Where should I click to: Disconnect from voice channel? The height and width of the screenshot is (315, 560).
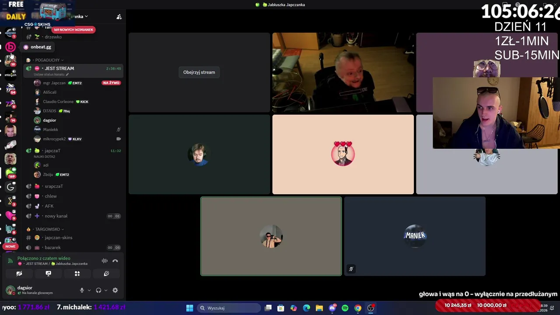click(115, 261)
